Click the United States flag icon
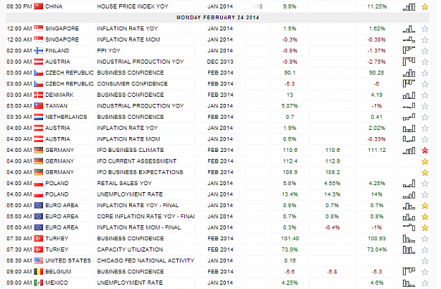The width and height of the screenshot is (441, 289). pos(39,261)
